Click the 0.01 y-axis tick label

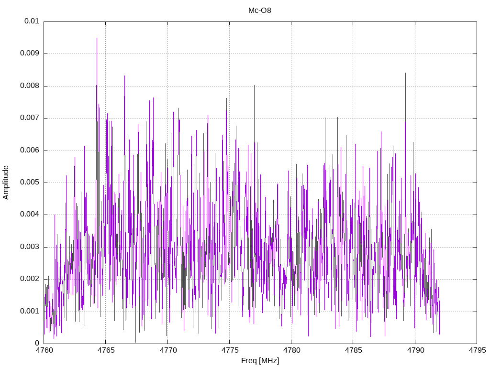32,21
